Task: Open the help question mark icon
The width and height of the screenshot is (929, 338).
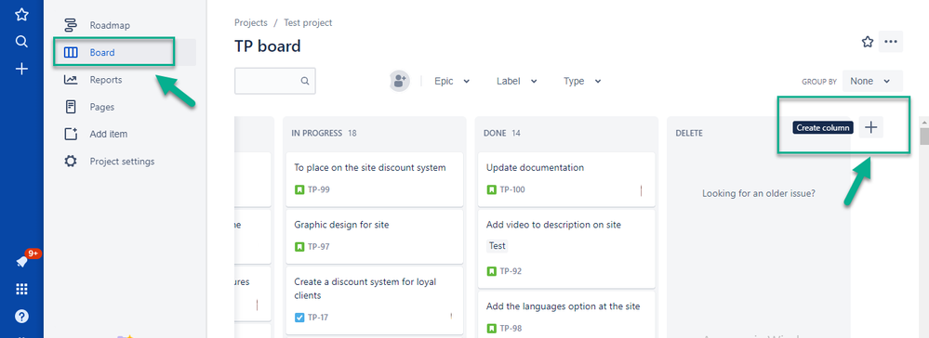Action: pyautogui.click(x=21, y=316)
